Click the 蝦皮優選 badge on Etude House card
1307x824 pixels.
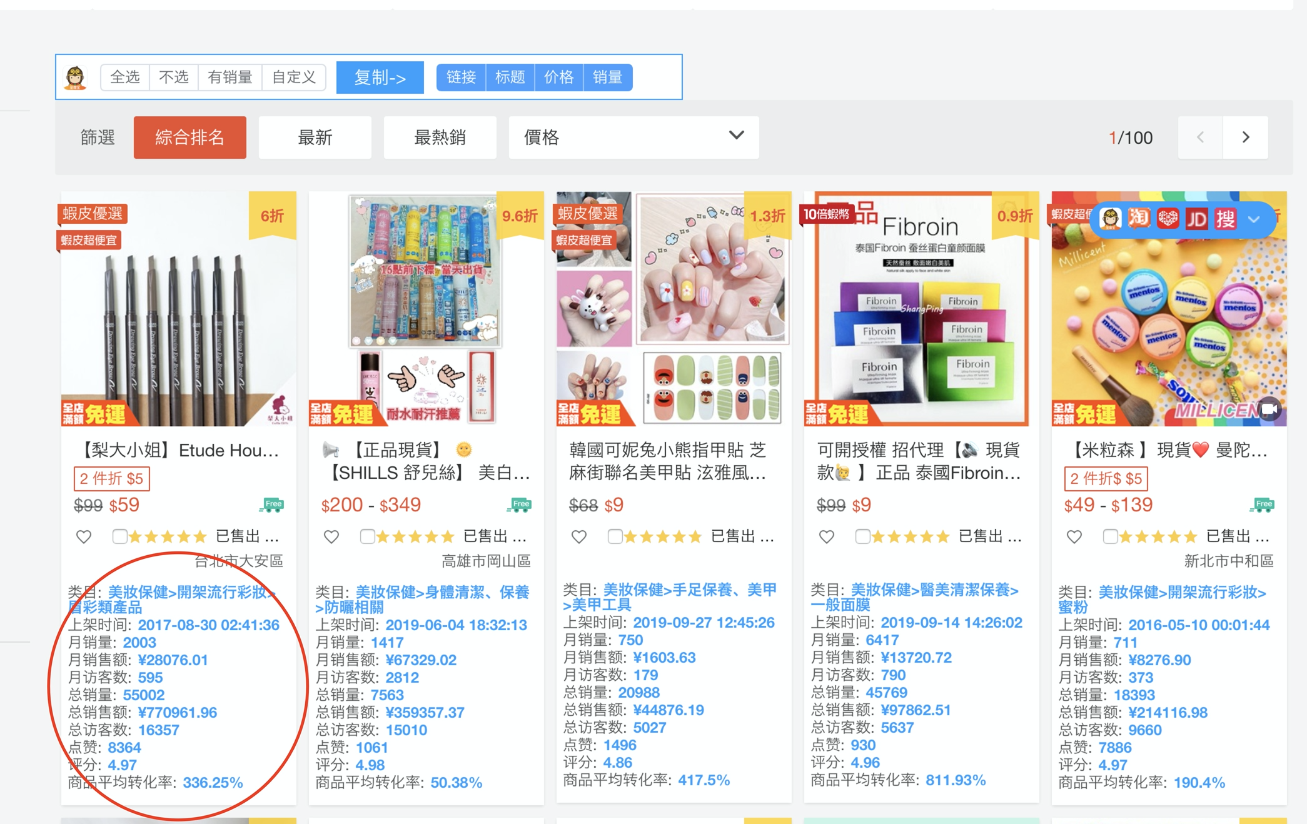point(93,213)
